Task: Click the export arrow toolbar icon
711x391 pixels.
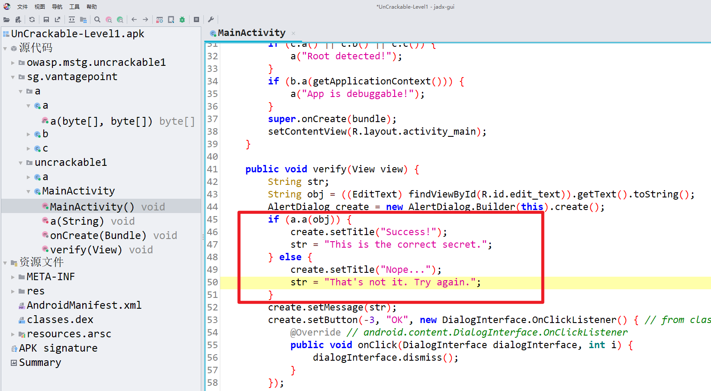Action: point(58,19)
